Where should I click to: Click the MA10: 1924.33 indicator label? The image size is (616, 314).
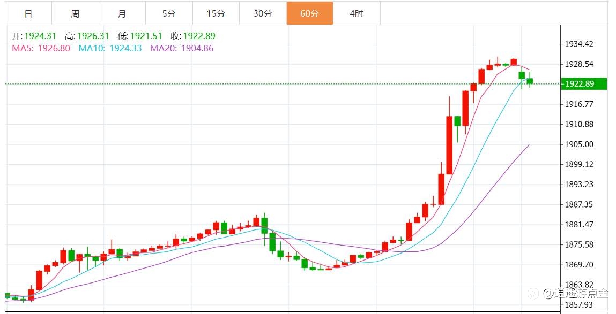[110, 48]
